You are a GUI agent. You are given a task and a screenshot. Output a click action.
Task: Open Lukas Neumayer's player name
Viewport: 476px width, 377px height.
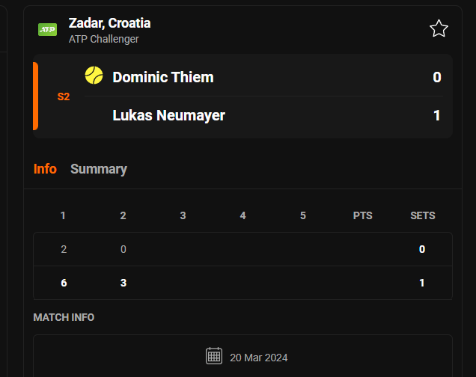coord(169,115)
